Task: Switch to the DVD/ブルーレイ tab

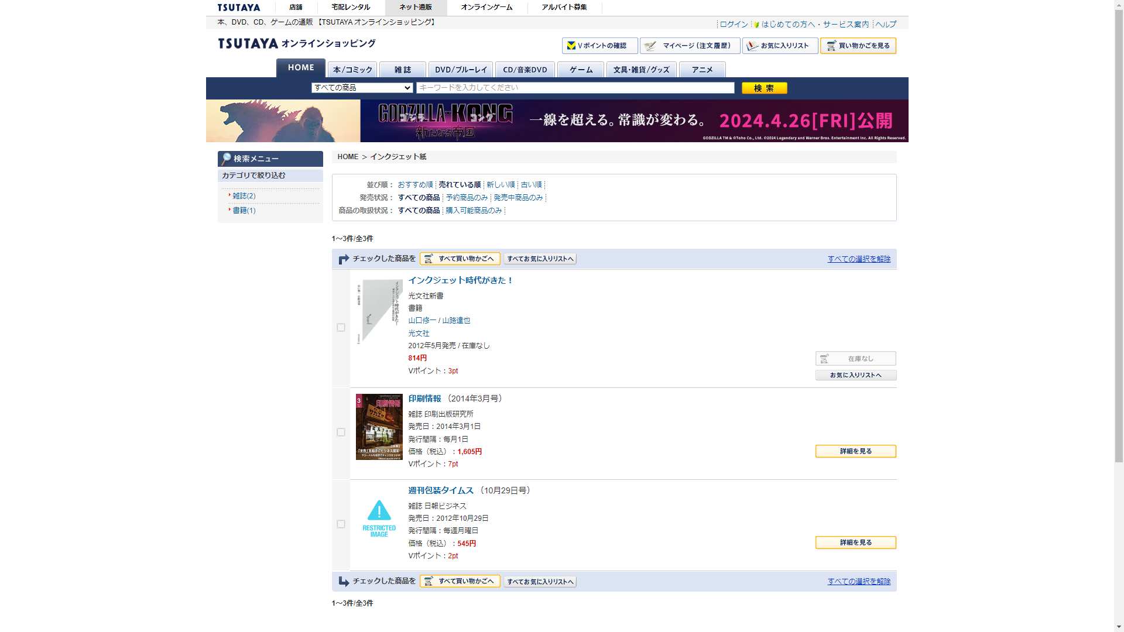Action: [x=460, y=70]
